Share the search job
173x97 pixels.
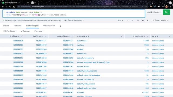click(x=138, y=20)
